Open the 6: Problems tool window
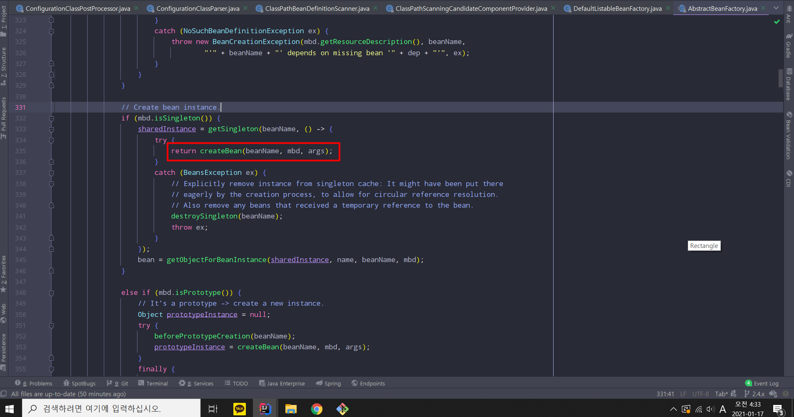 [x=34, y=383]
